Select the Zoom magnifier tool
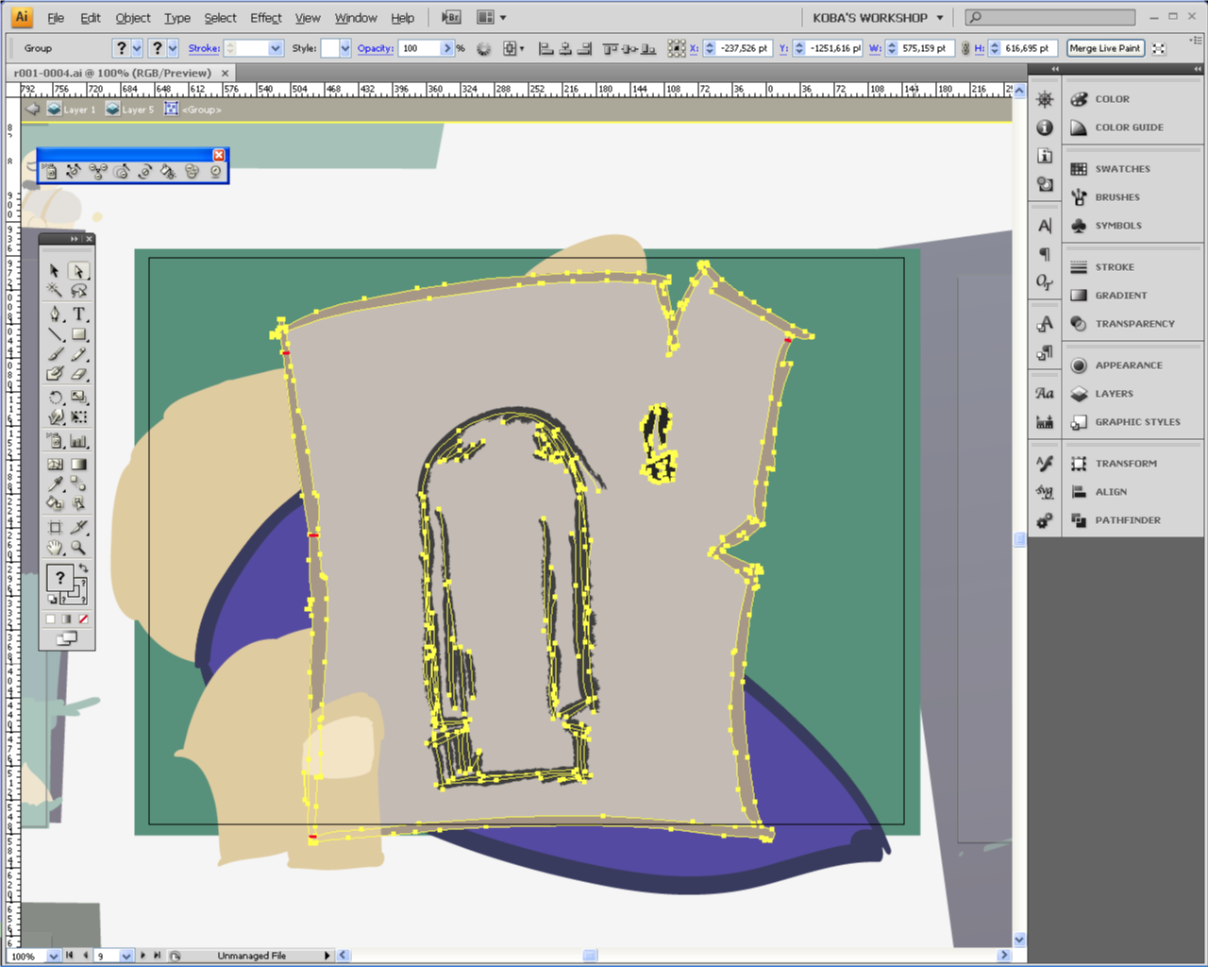The width and height of the screenshot is (1208, 967). pos(79,548)
